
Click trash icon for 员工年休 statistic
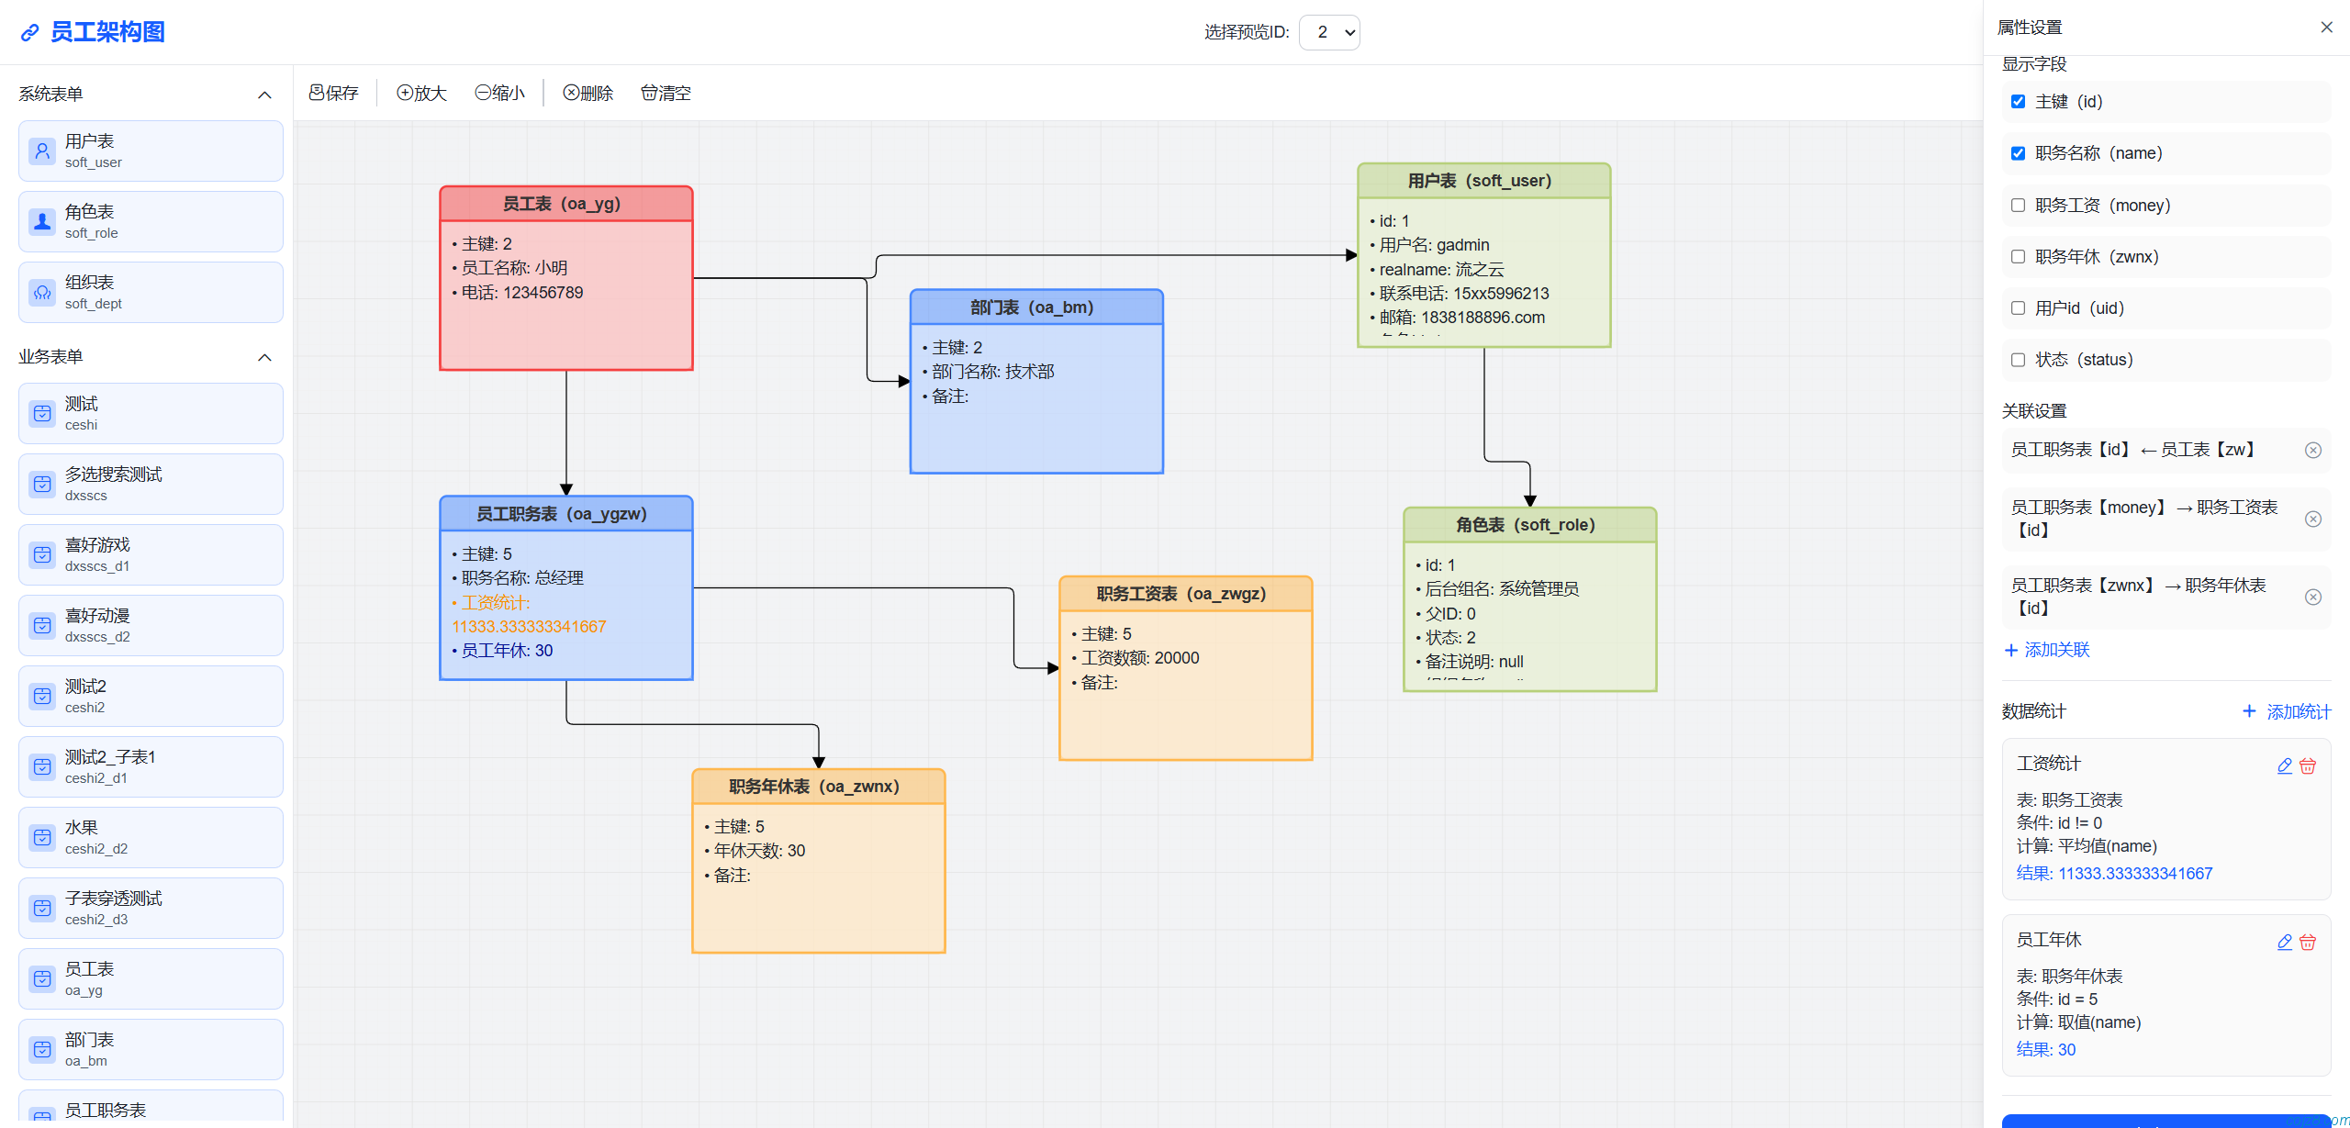(x=2308, y=942)
